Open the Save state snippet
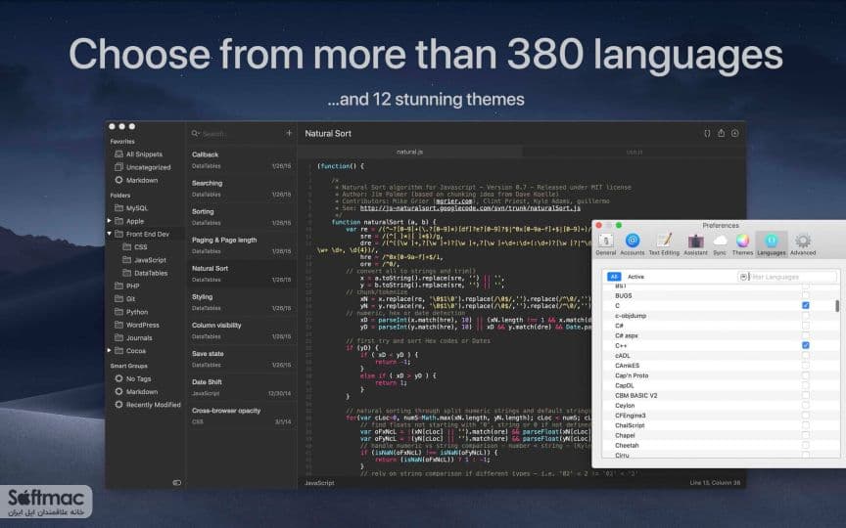Image resolution: width=846 pixels, height=528 pixels. (241, 360)
